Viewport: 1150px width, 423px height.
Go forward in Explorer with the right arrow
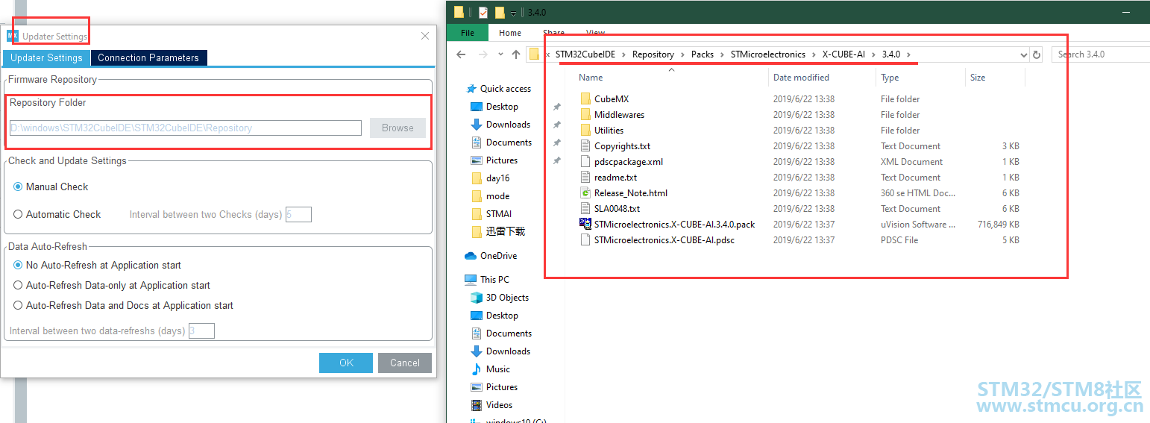click(x=483, y=54)
